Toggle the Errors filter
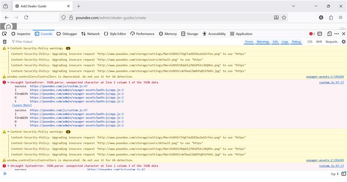347x182 pixels. (x=249, y=42)
